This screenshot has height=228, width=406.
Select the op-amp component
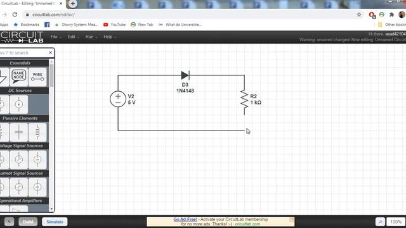(18, 209)
